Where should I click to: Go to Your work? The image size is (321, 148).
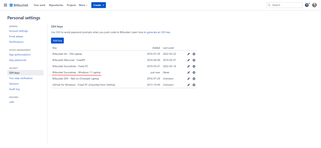click(x=39, y=5)
